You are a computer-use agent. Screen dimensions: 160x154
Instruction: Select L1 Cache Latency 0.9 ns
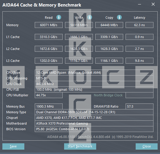(140, 37)
